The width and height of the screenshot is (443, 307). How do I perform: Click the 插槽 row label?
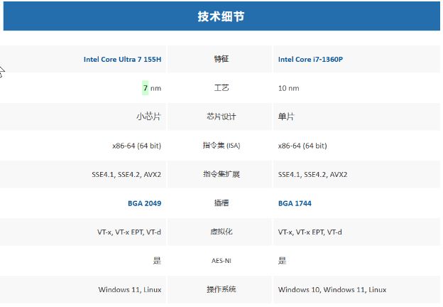click(221, 203)
